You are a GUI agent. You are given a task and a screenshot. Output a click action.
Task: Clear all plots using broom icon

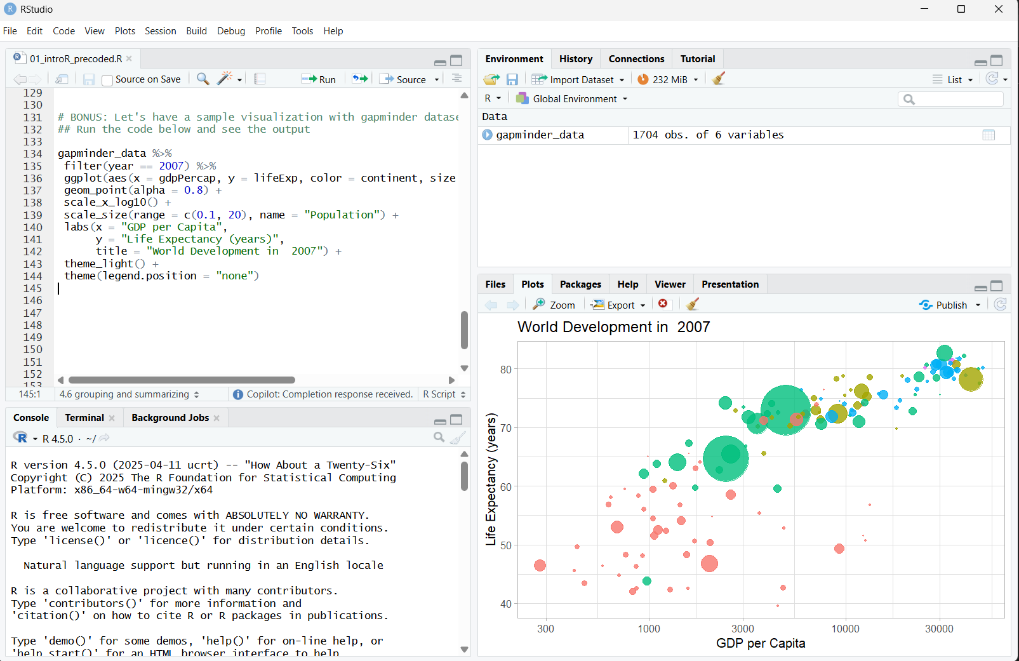(693, 304)
